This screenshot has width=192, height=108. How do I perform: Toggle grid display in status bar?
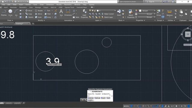click(x=132, y=106)
